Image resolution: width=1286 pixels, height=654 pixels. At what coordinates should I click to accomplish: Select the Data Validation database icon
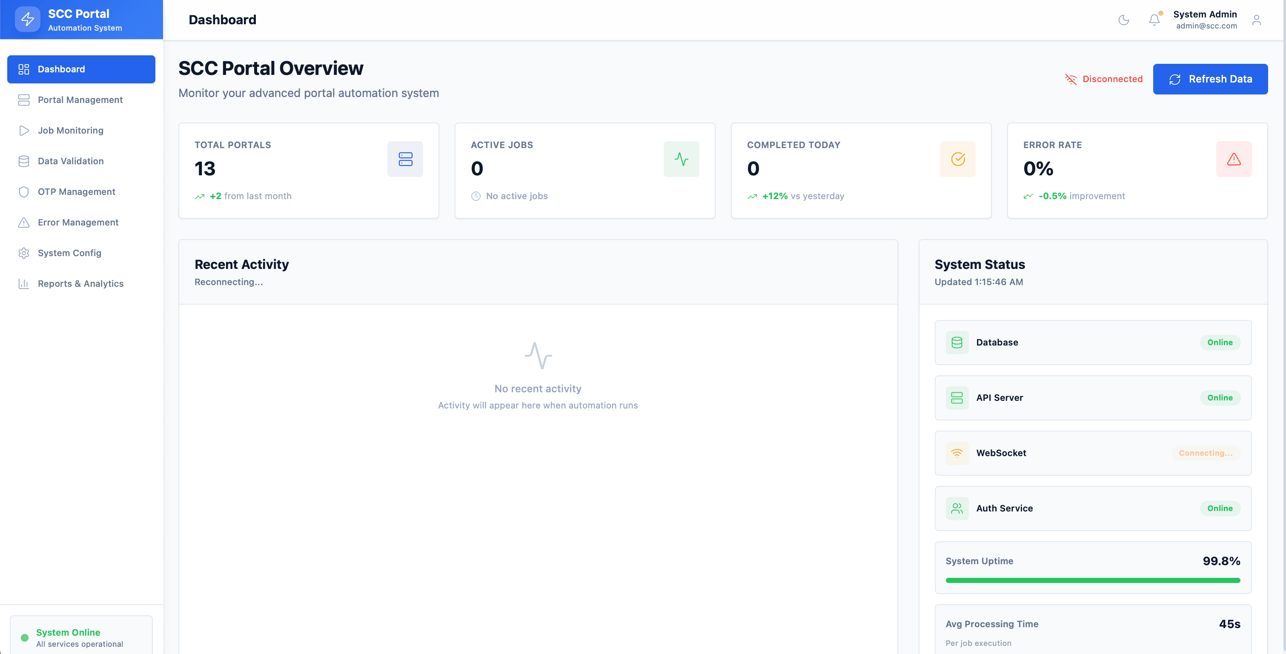point(24,161)
